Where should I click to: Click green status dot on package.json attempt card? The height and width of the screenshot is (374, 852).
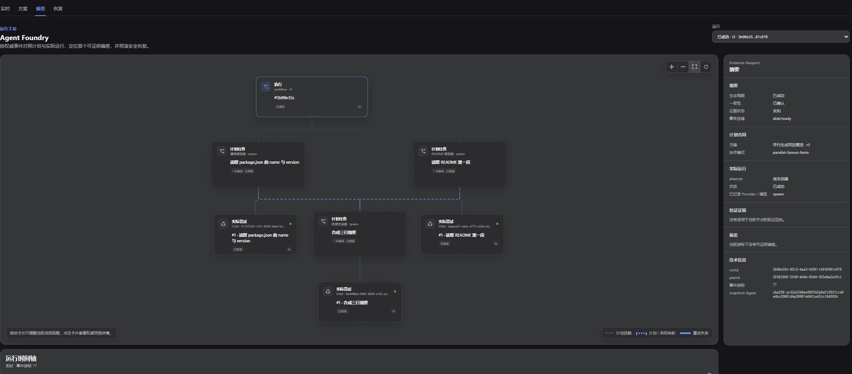point(290,224)
